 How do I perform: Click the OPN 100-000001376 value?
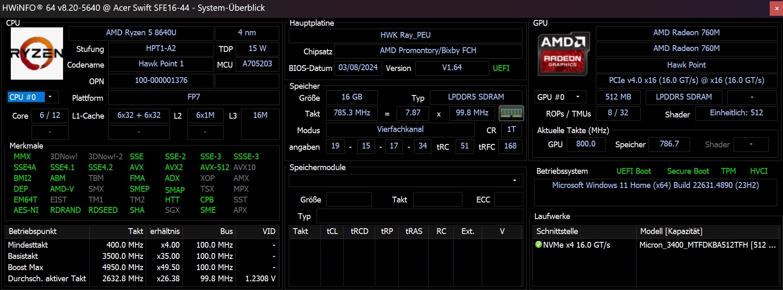[x=161, y=81]
